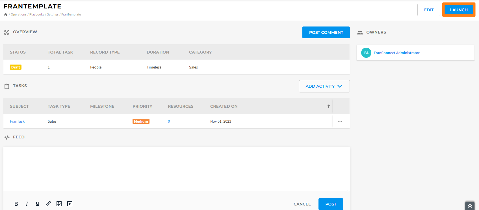479x210 pixels.
Task: Click the Sales task type cell
Action: [52, 121]
